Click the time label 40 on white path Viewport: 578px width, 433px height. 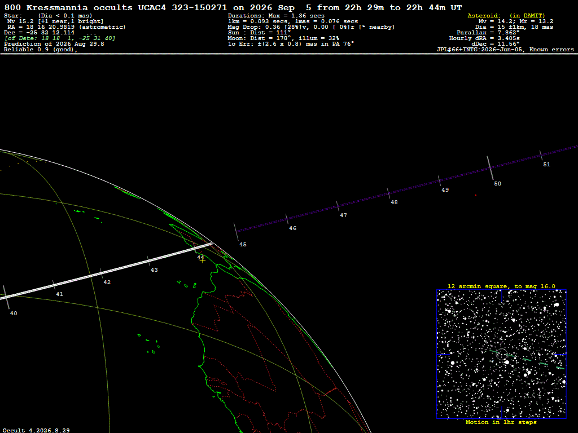[14, 313]
